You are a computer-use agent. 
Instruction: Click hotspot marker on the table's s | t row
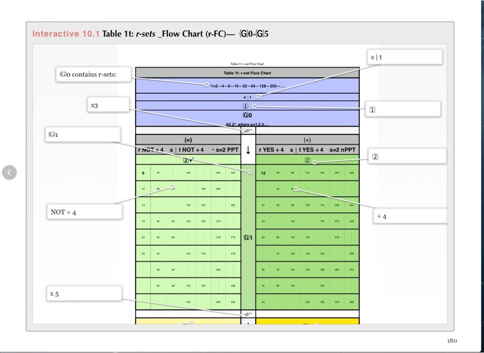click(x=258, y=96)
